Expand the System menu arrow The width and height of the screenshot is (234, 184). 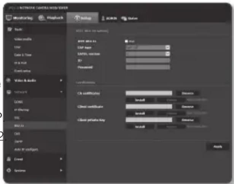pyautogui.click(x=61, y=170)
